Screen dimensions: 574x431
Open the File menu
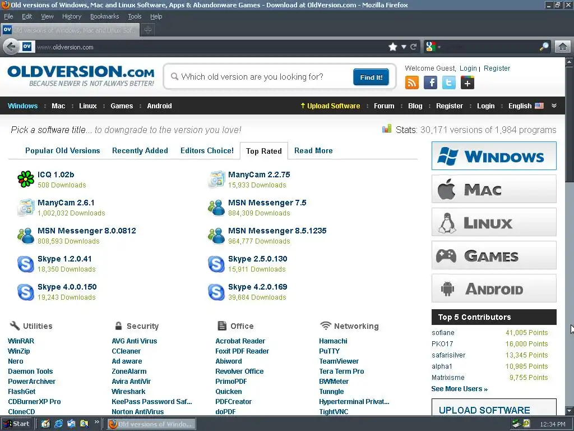pos(8,16)
